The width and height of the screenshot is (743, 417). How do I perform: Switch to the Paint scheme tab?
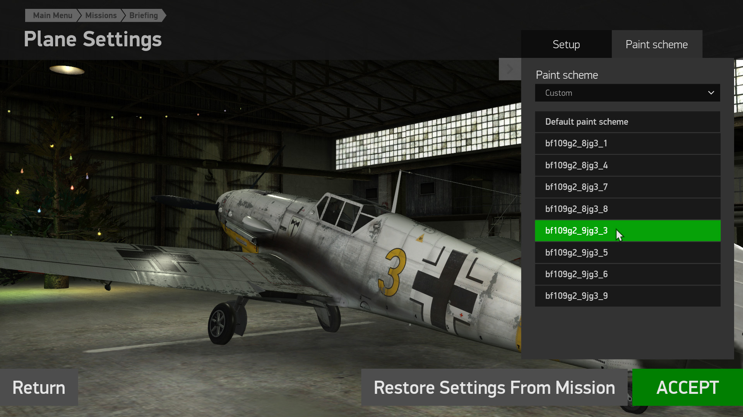point(657,44)
